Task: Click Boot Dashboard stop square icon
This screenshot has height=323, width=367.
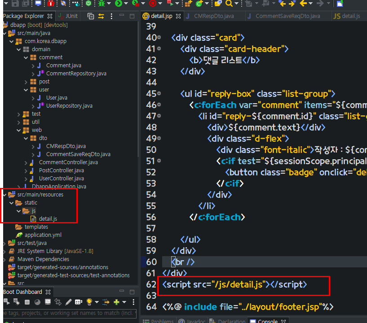Action: point(27,302)
